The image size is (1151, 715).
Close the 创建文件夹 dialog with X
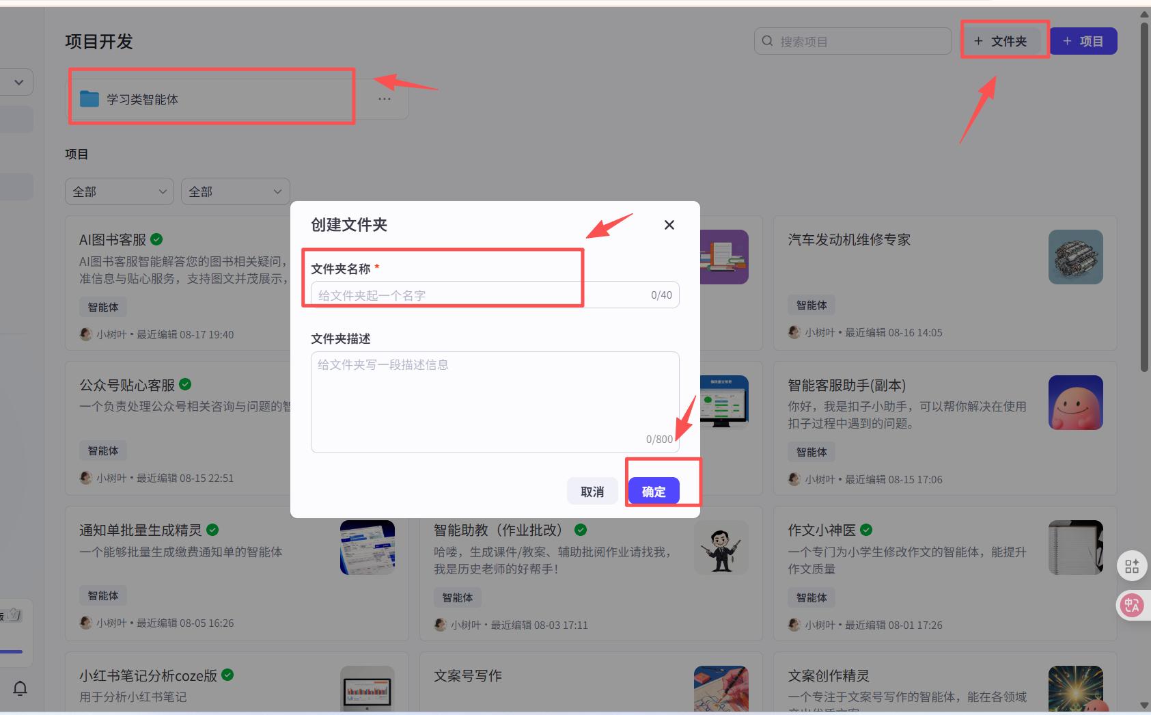coord(669,224)
